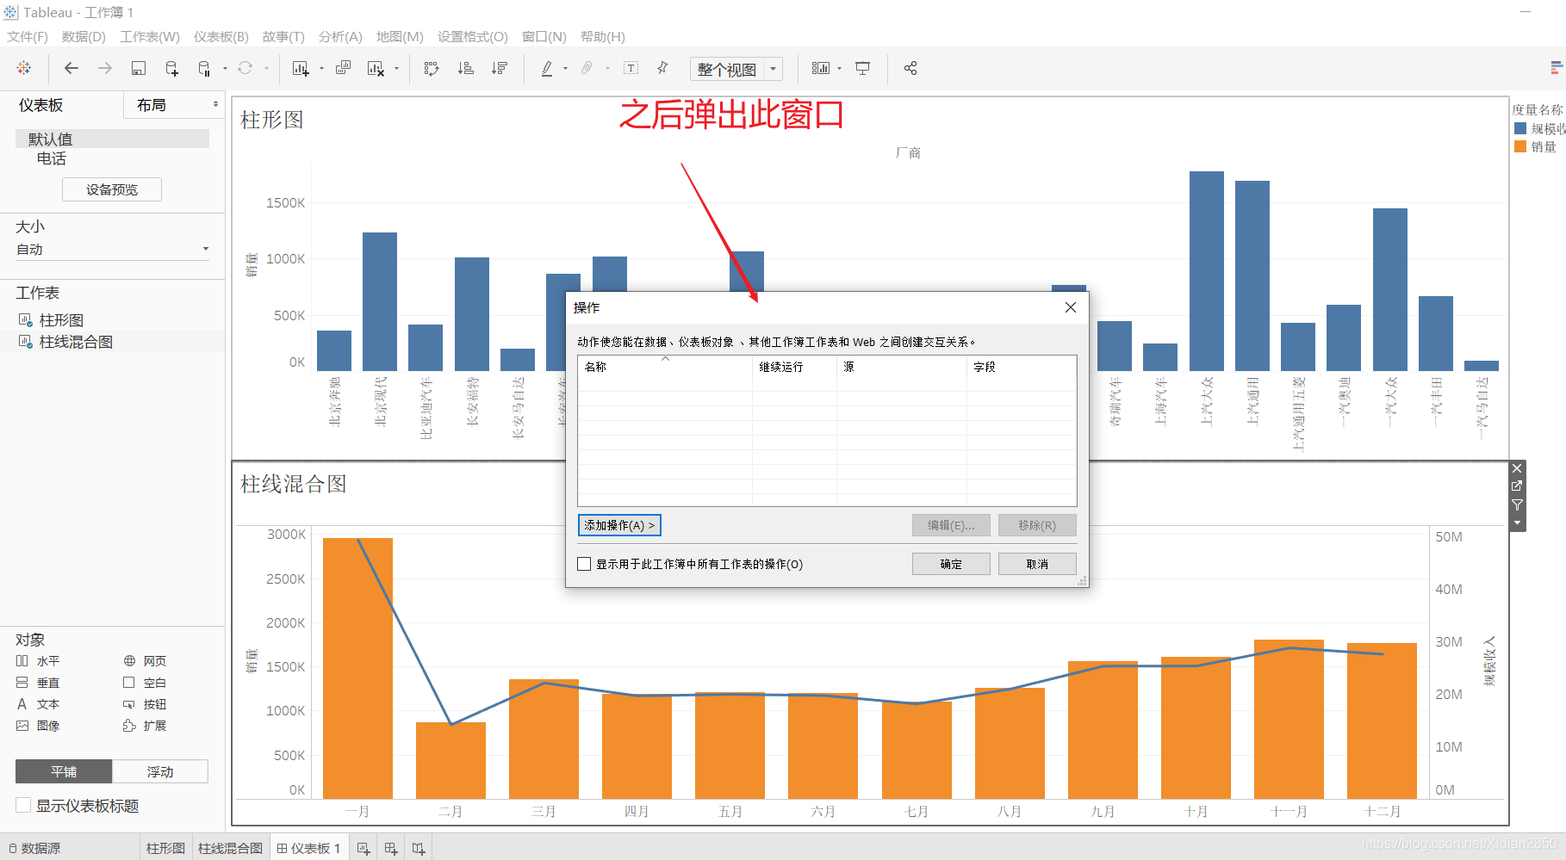Remove 柱线混合图 sheet from dashboard via X
Viewport: 1566px width, 860px height.
pyautogui.click(x=1517, y=468)
